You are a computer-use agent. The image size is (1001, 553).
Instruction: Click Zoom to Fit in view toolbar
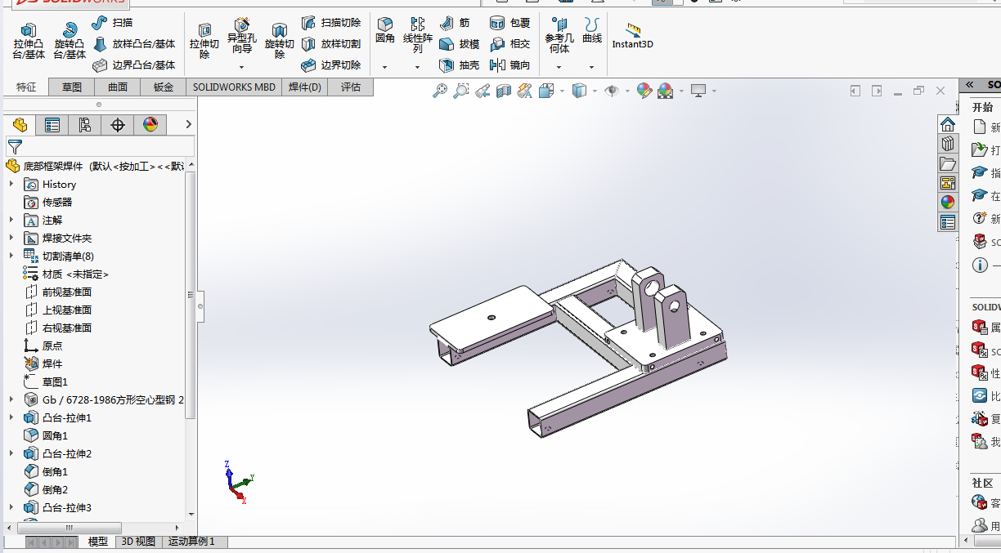pyautogui.click(x=440, y=91)
